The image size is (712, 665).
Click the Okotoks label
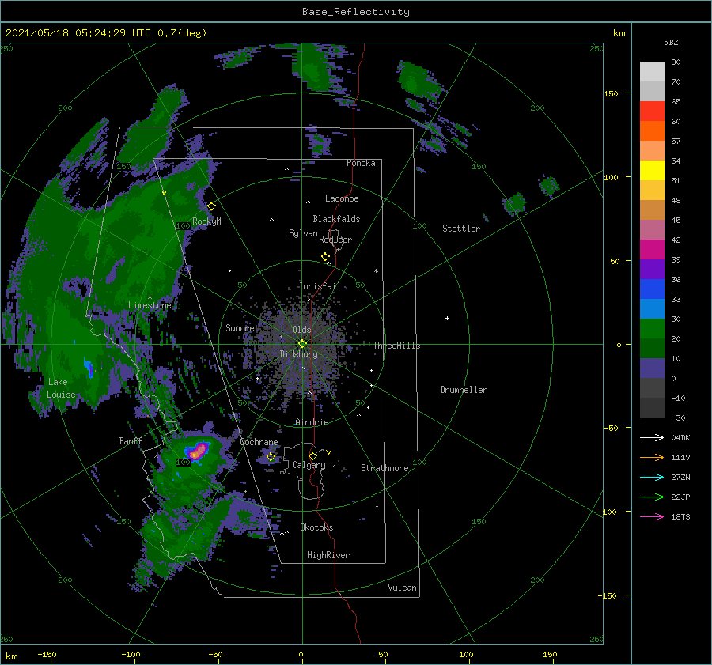pyautogui.click(x=317, y=527)
